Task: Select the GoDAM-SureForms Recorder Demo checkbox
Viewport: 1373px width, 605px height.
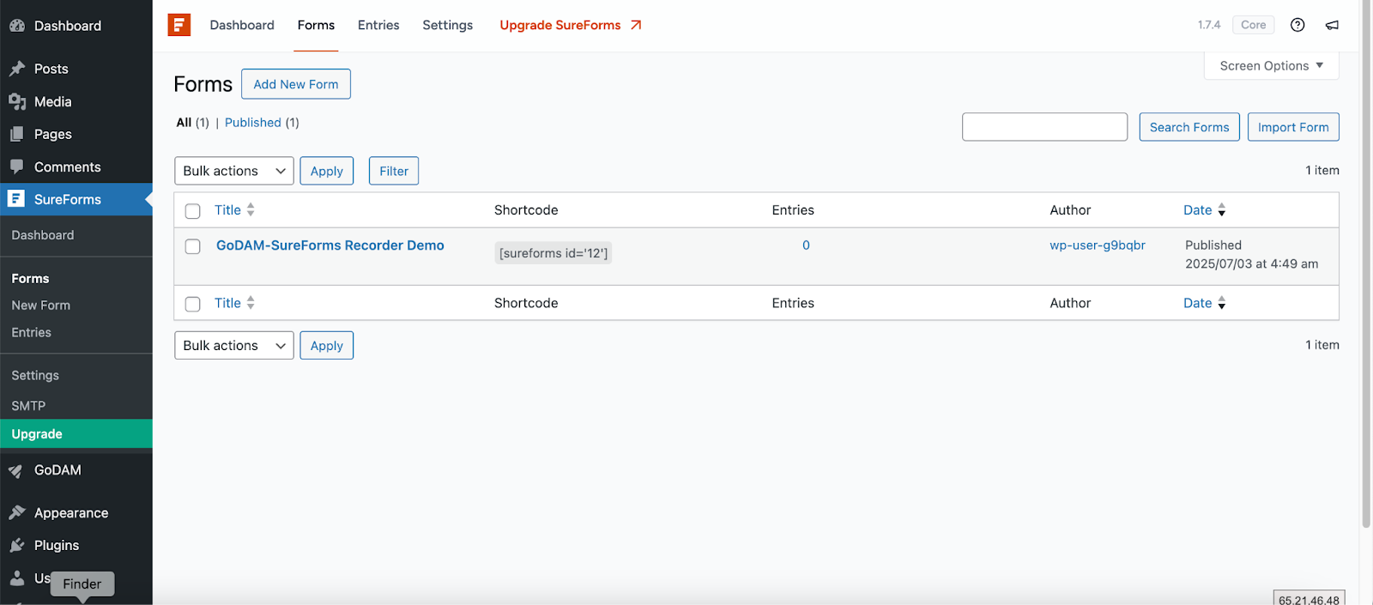Action: click(x=193, y=246)
